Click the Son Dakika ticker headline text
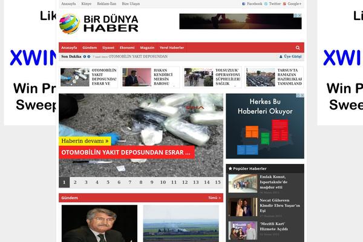 pos(138,56)
